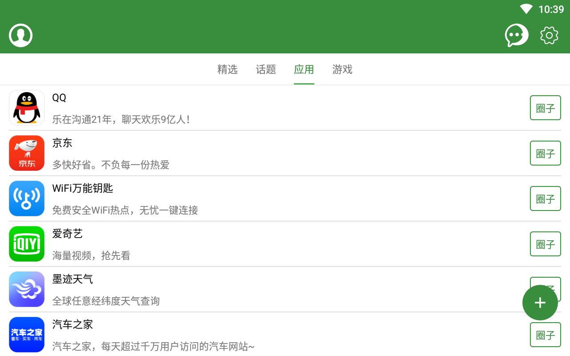Select the QQ app title text
Viewport: 570px width, 356px height.
59,98
